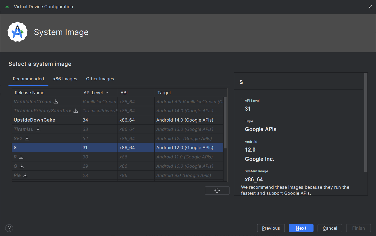The height and width of the screenshot is (236, 376).
Task: Switch to the x86 Images tab
Action: coord(65,79)
